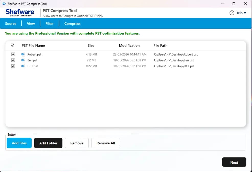Open the Compress tab
The width and height of the screenshot is (252, 172).
72,24
